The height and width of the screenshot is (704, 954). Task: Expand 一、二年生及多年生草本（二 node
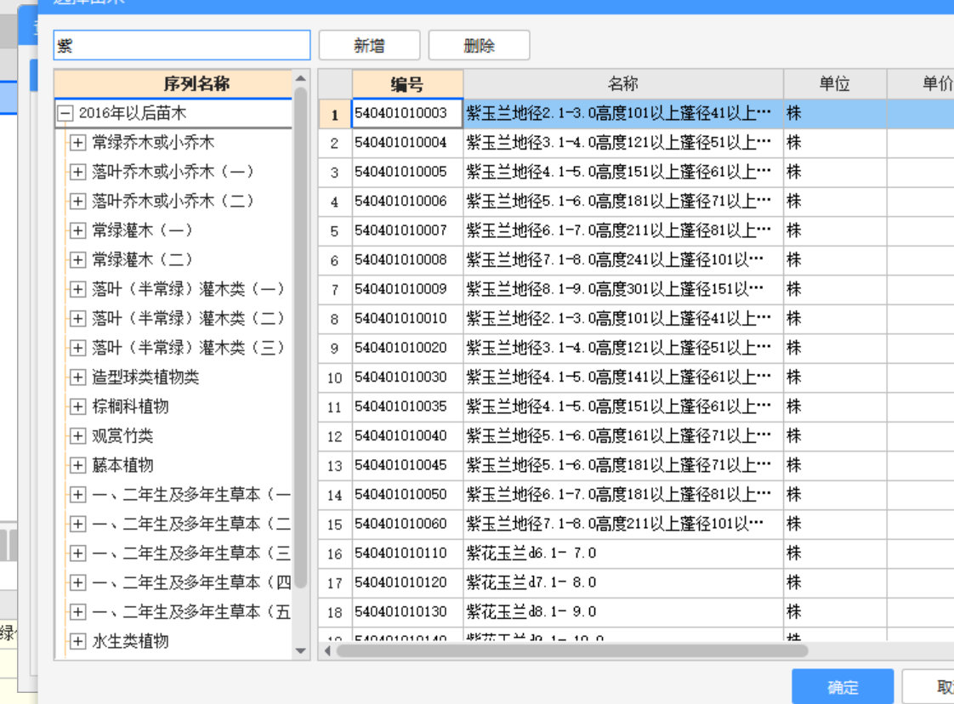[x=77, y=523]
